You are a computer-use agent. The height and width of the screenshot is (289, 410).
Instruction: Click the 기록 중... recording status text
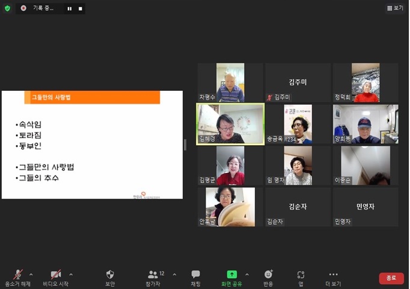(43, 8)
